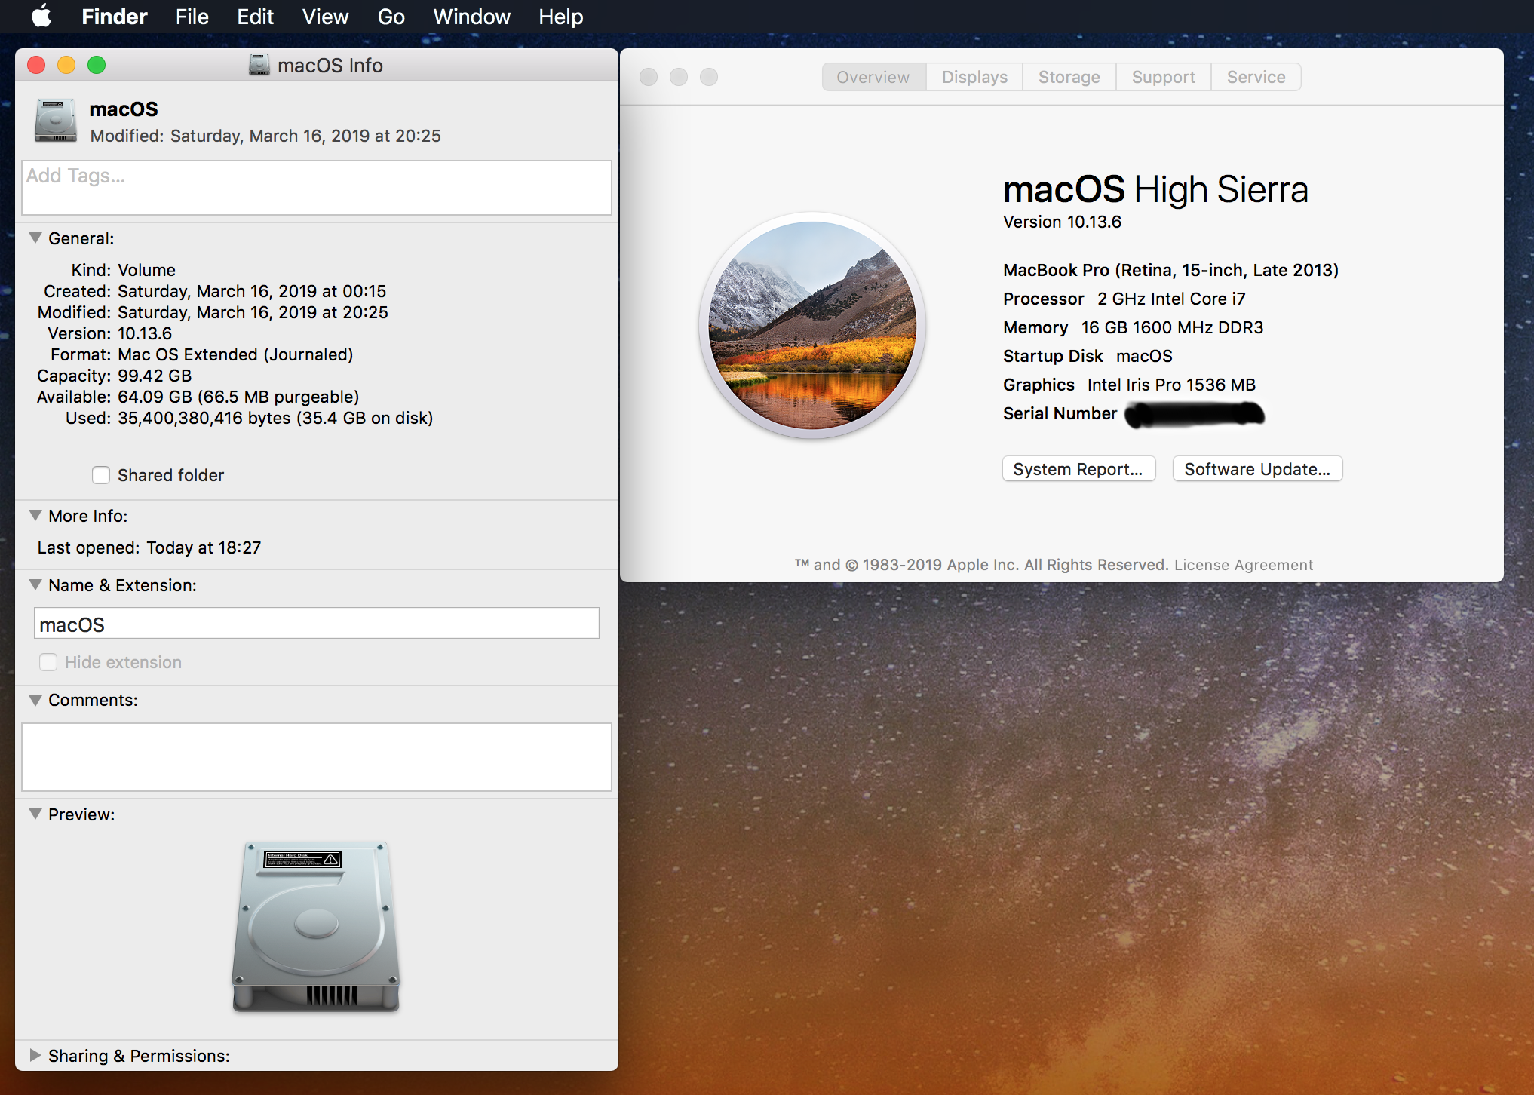Collapse the Preview section
Screen dimensions: 1534x1095
click(x=35, y=814)
